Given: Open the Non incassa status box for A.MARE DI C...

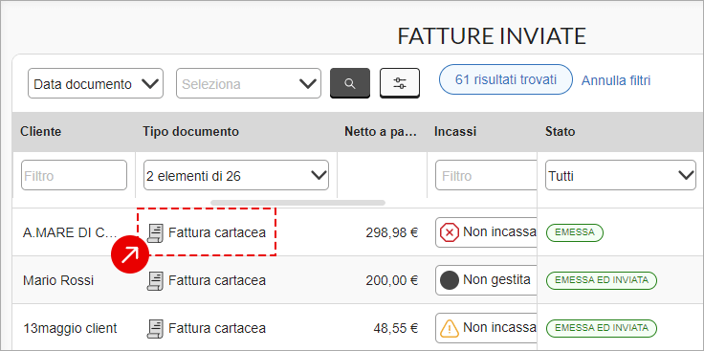Looking at the screenshot, I should tap(486, 232).
